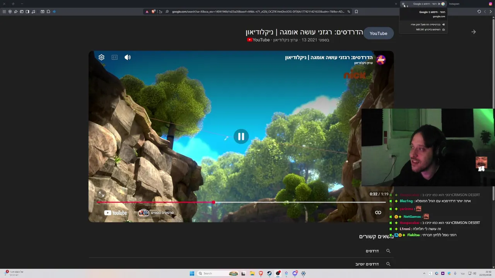Viewport: 495px width, 278px height.
Task: Open Windows Start button
Action: tap(192, 273)
